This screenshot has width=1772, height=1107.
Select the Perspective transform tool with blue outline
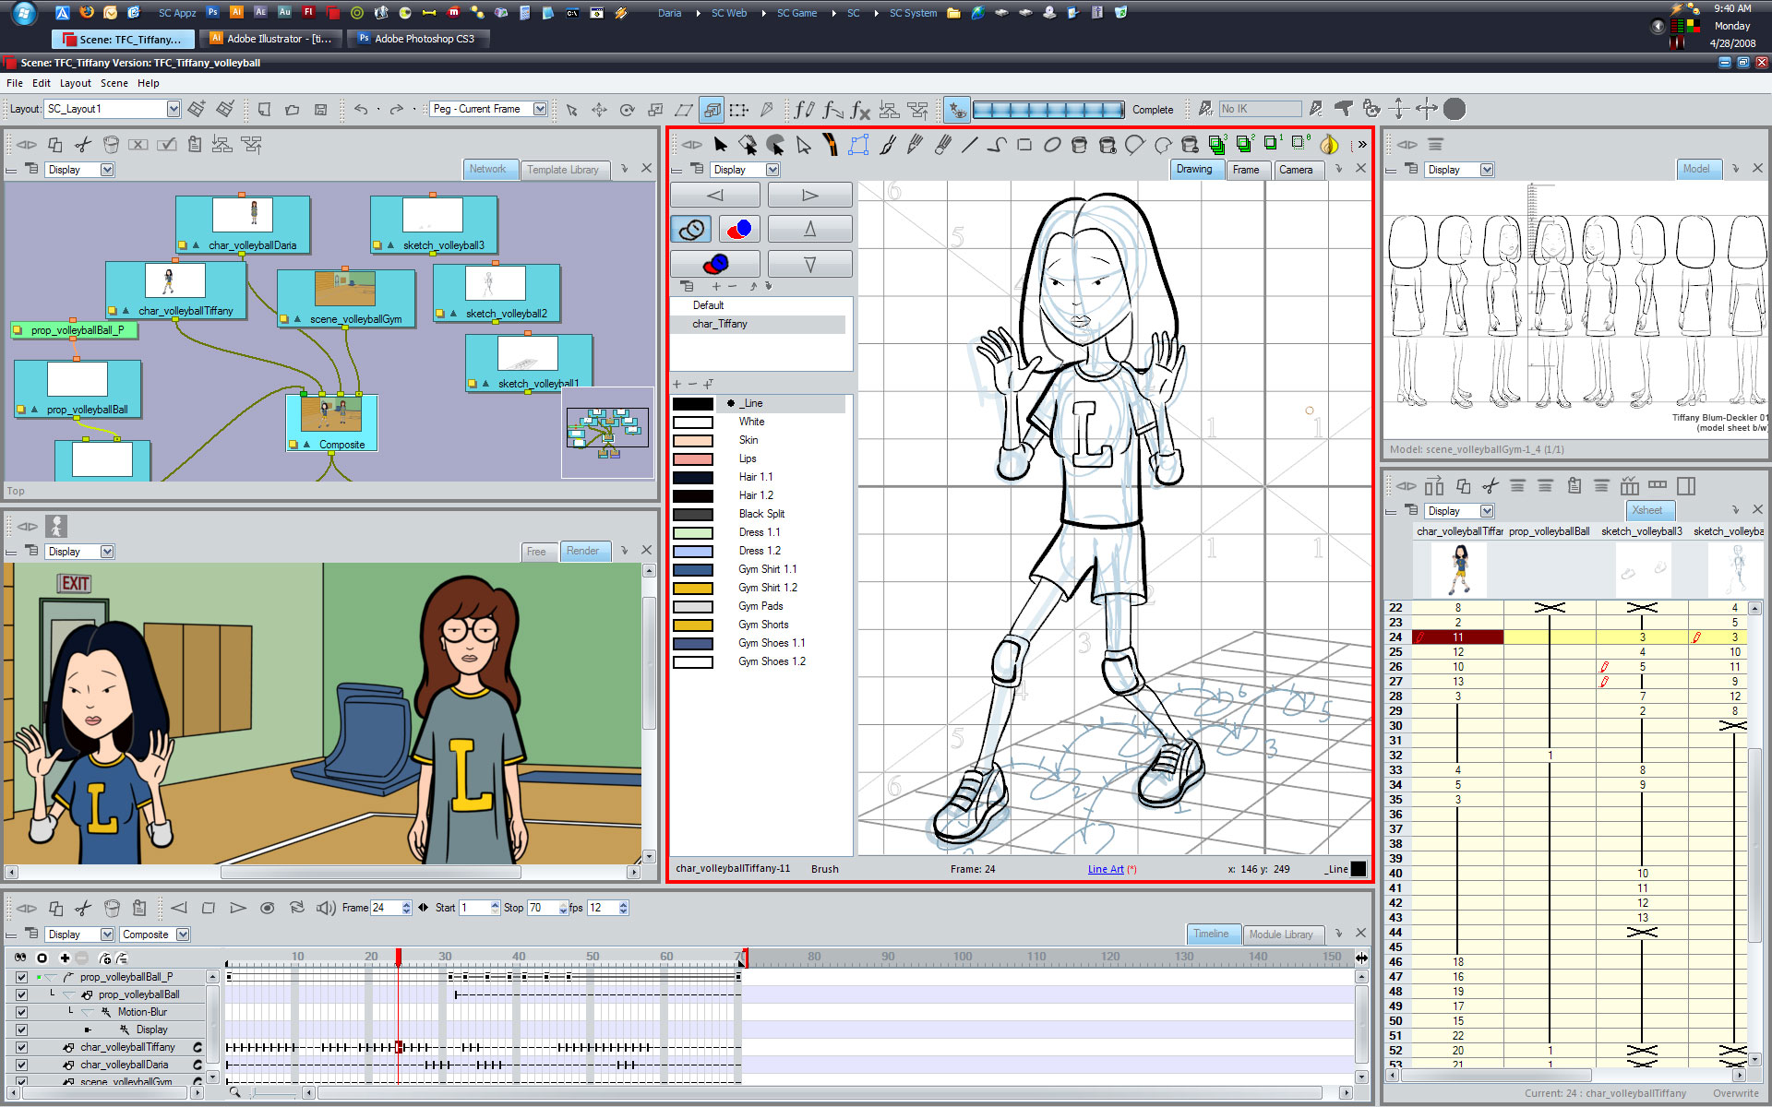pyautogui.click(x=859, y=145)
